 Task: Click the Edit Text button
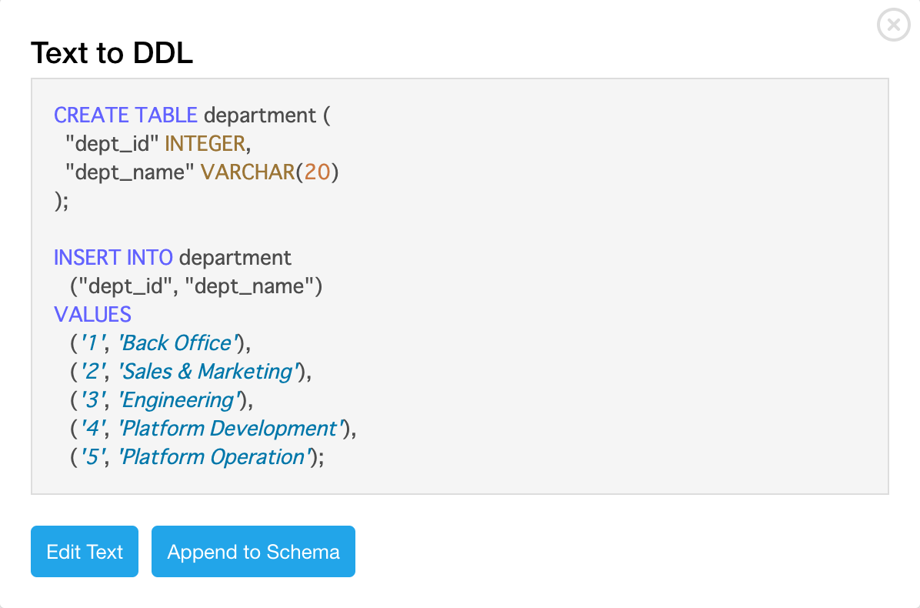(85, 552)
